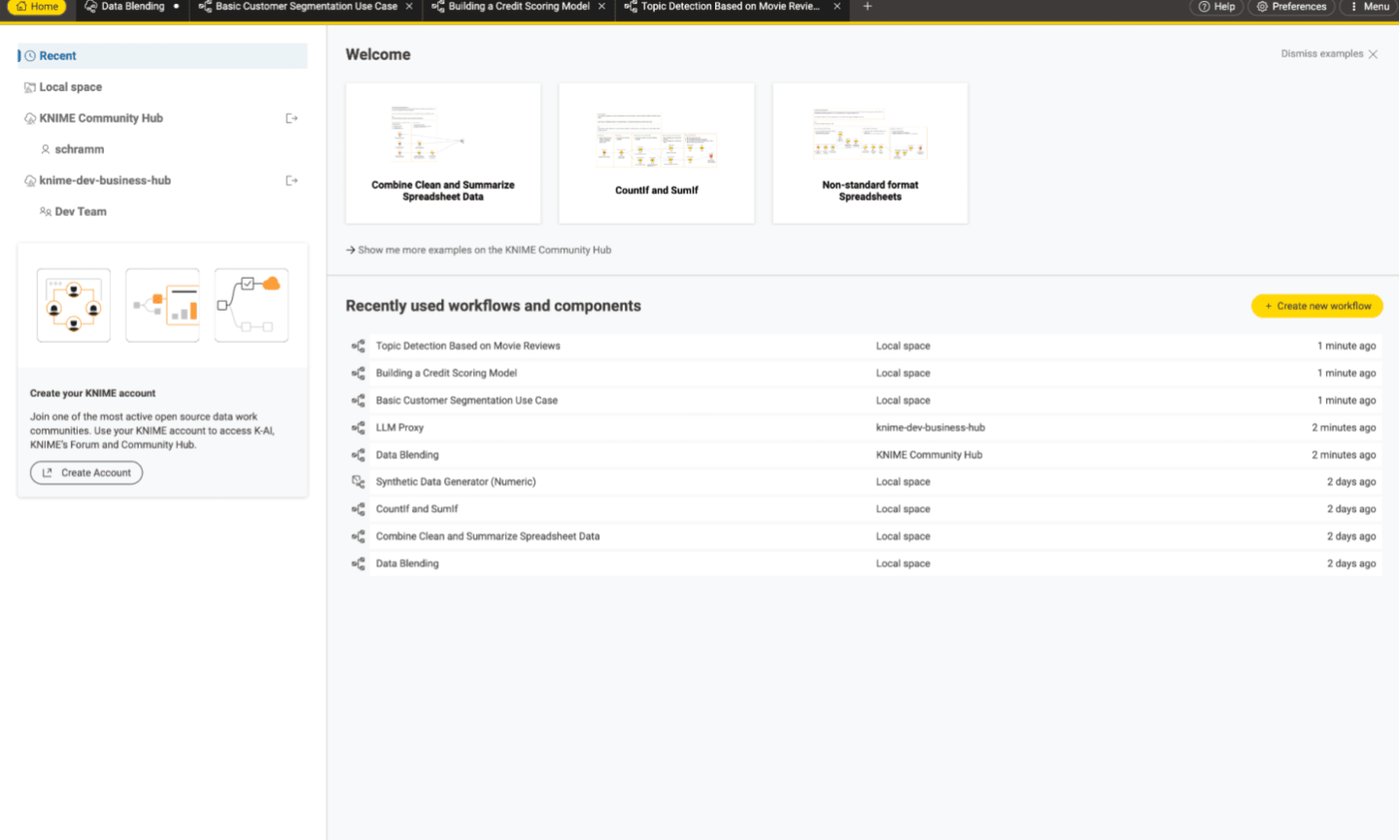This screenshot has height=840, width=1399.
Task: Open the Home tab
Action: pyautogui.click(x=37, y=7)
